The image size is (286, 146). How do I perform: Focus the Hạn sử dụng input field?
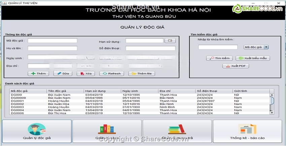tap(144, 40)
